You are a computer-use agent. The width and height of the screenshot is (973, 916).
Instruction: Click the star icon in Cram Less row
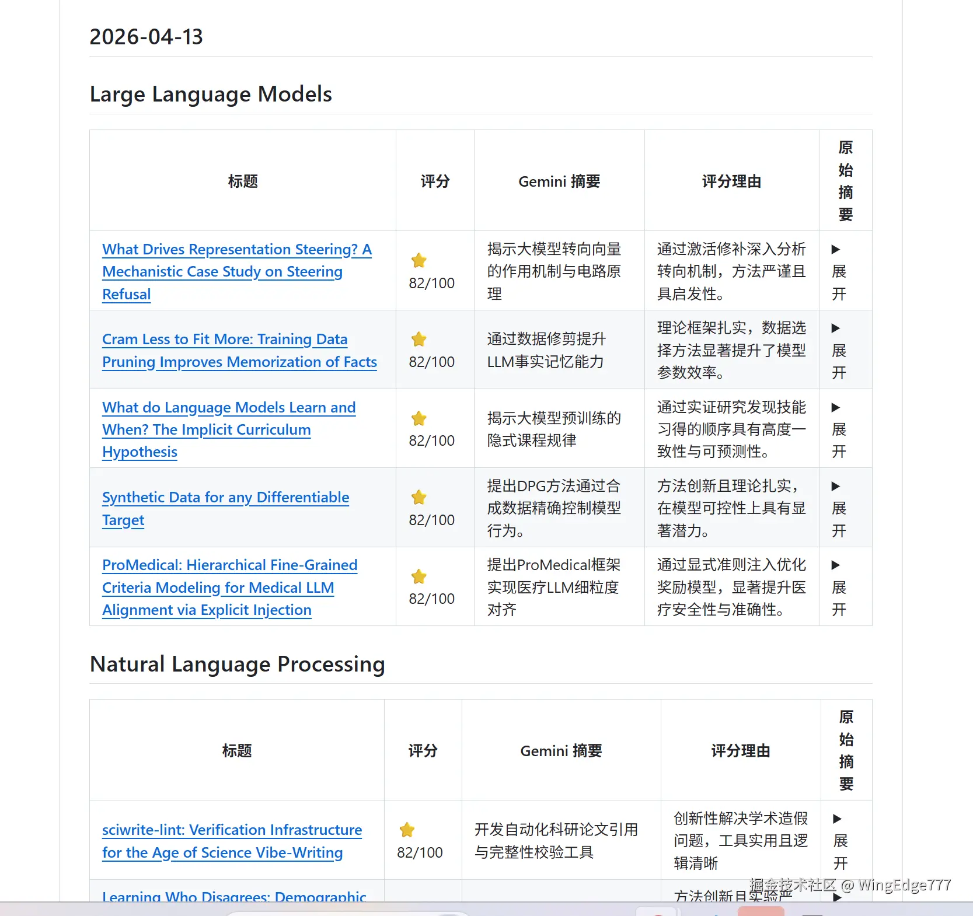pos(419,339)
